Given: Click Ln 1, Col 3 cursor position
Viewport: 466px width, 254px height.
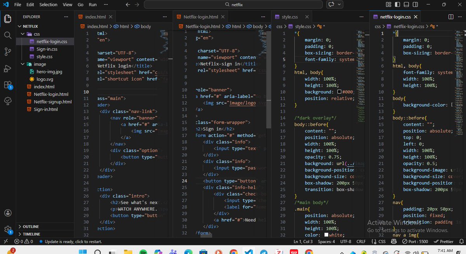Looking at the screenshot, I should 304,241.
